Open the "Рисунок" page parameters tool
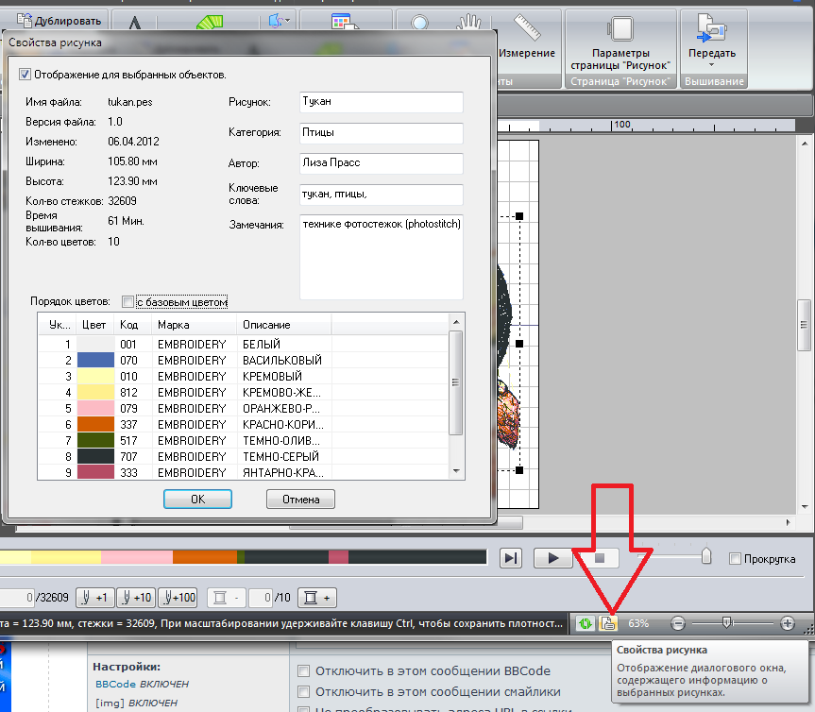 click(620, 42)
